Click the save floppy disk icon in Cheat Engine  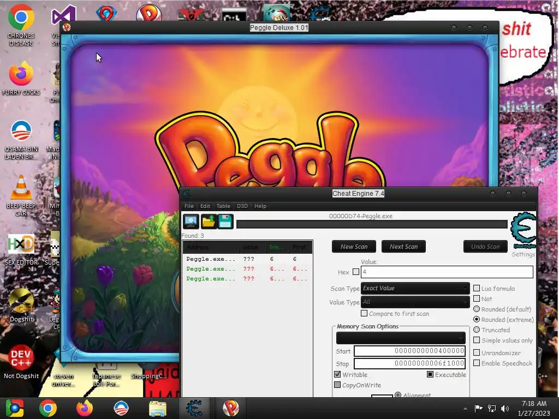tap(225, 222)
